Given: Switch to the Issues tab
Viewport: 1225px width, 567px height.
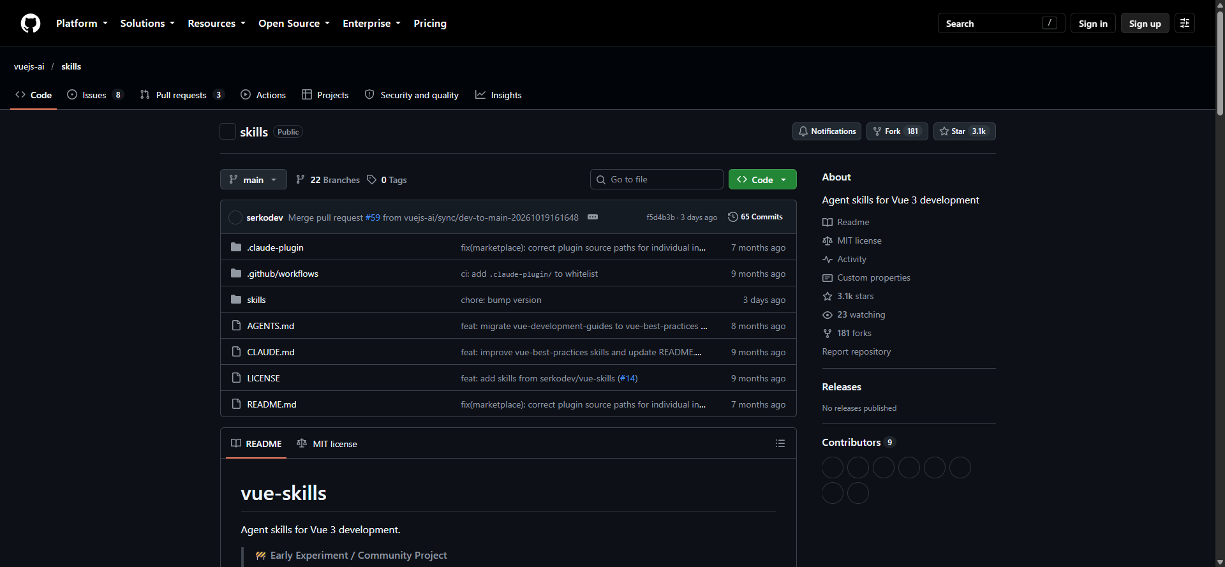Looking at the screenshot, I should pyautogui.click(x=95, y=95).
